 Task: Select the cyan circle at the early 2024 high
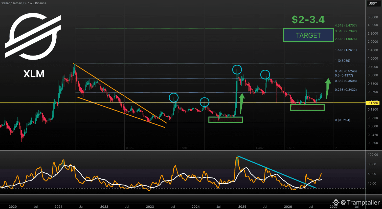click(205, 102)
